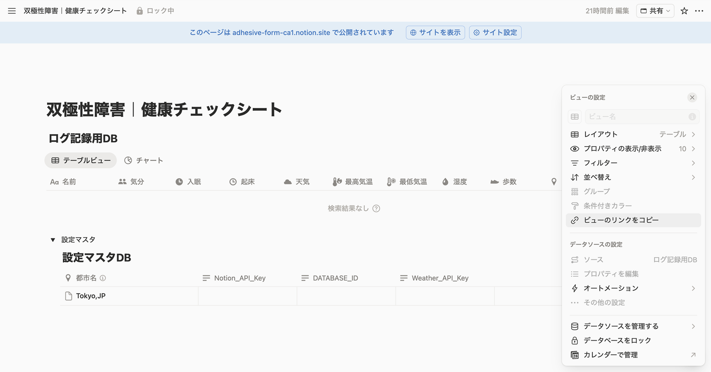Click the ビュー名 input field
The image size is (711, 372).
635,117
